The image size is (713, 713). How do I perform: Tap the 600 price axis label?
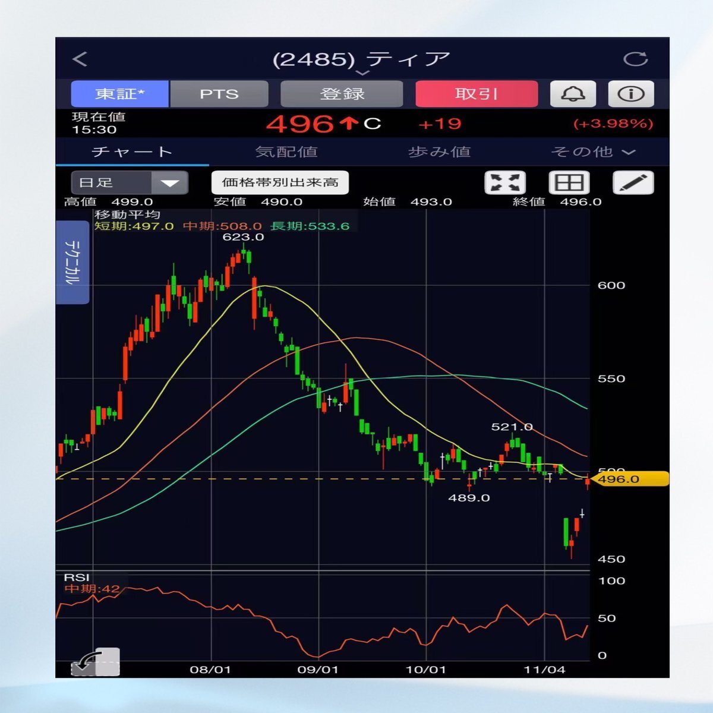coord(611,285)
